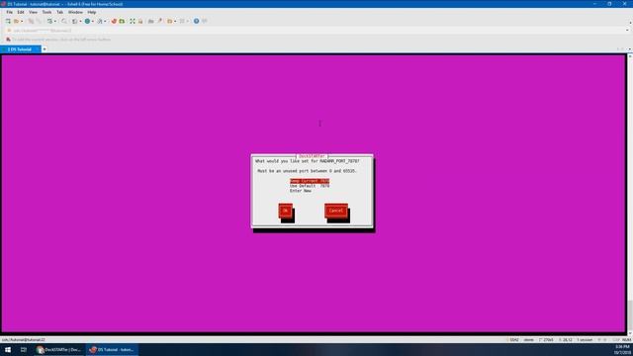Open the Help menu
The image size is (633, 356).
tap(92, 12)
